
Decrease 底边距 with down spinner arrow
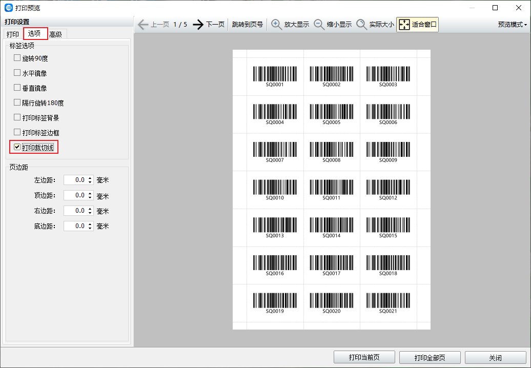[x=90, y=229]
